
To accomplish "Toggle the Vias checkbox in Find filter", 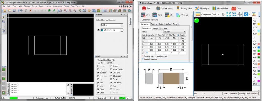I will pyautogui.click(x=98, y=86).
